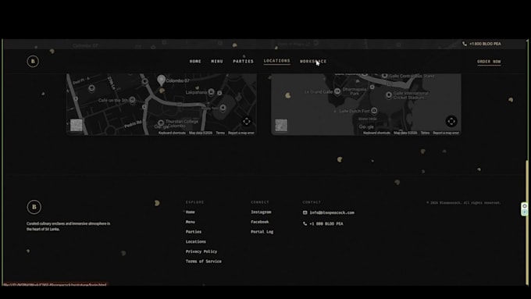Open the Portal Log link

(262, 232)
